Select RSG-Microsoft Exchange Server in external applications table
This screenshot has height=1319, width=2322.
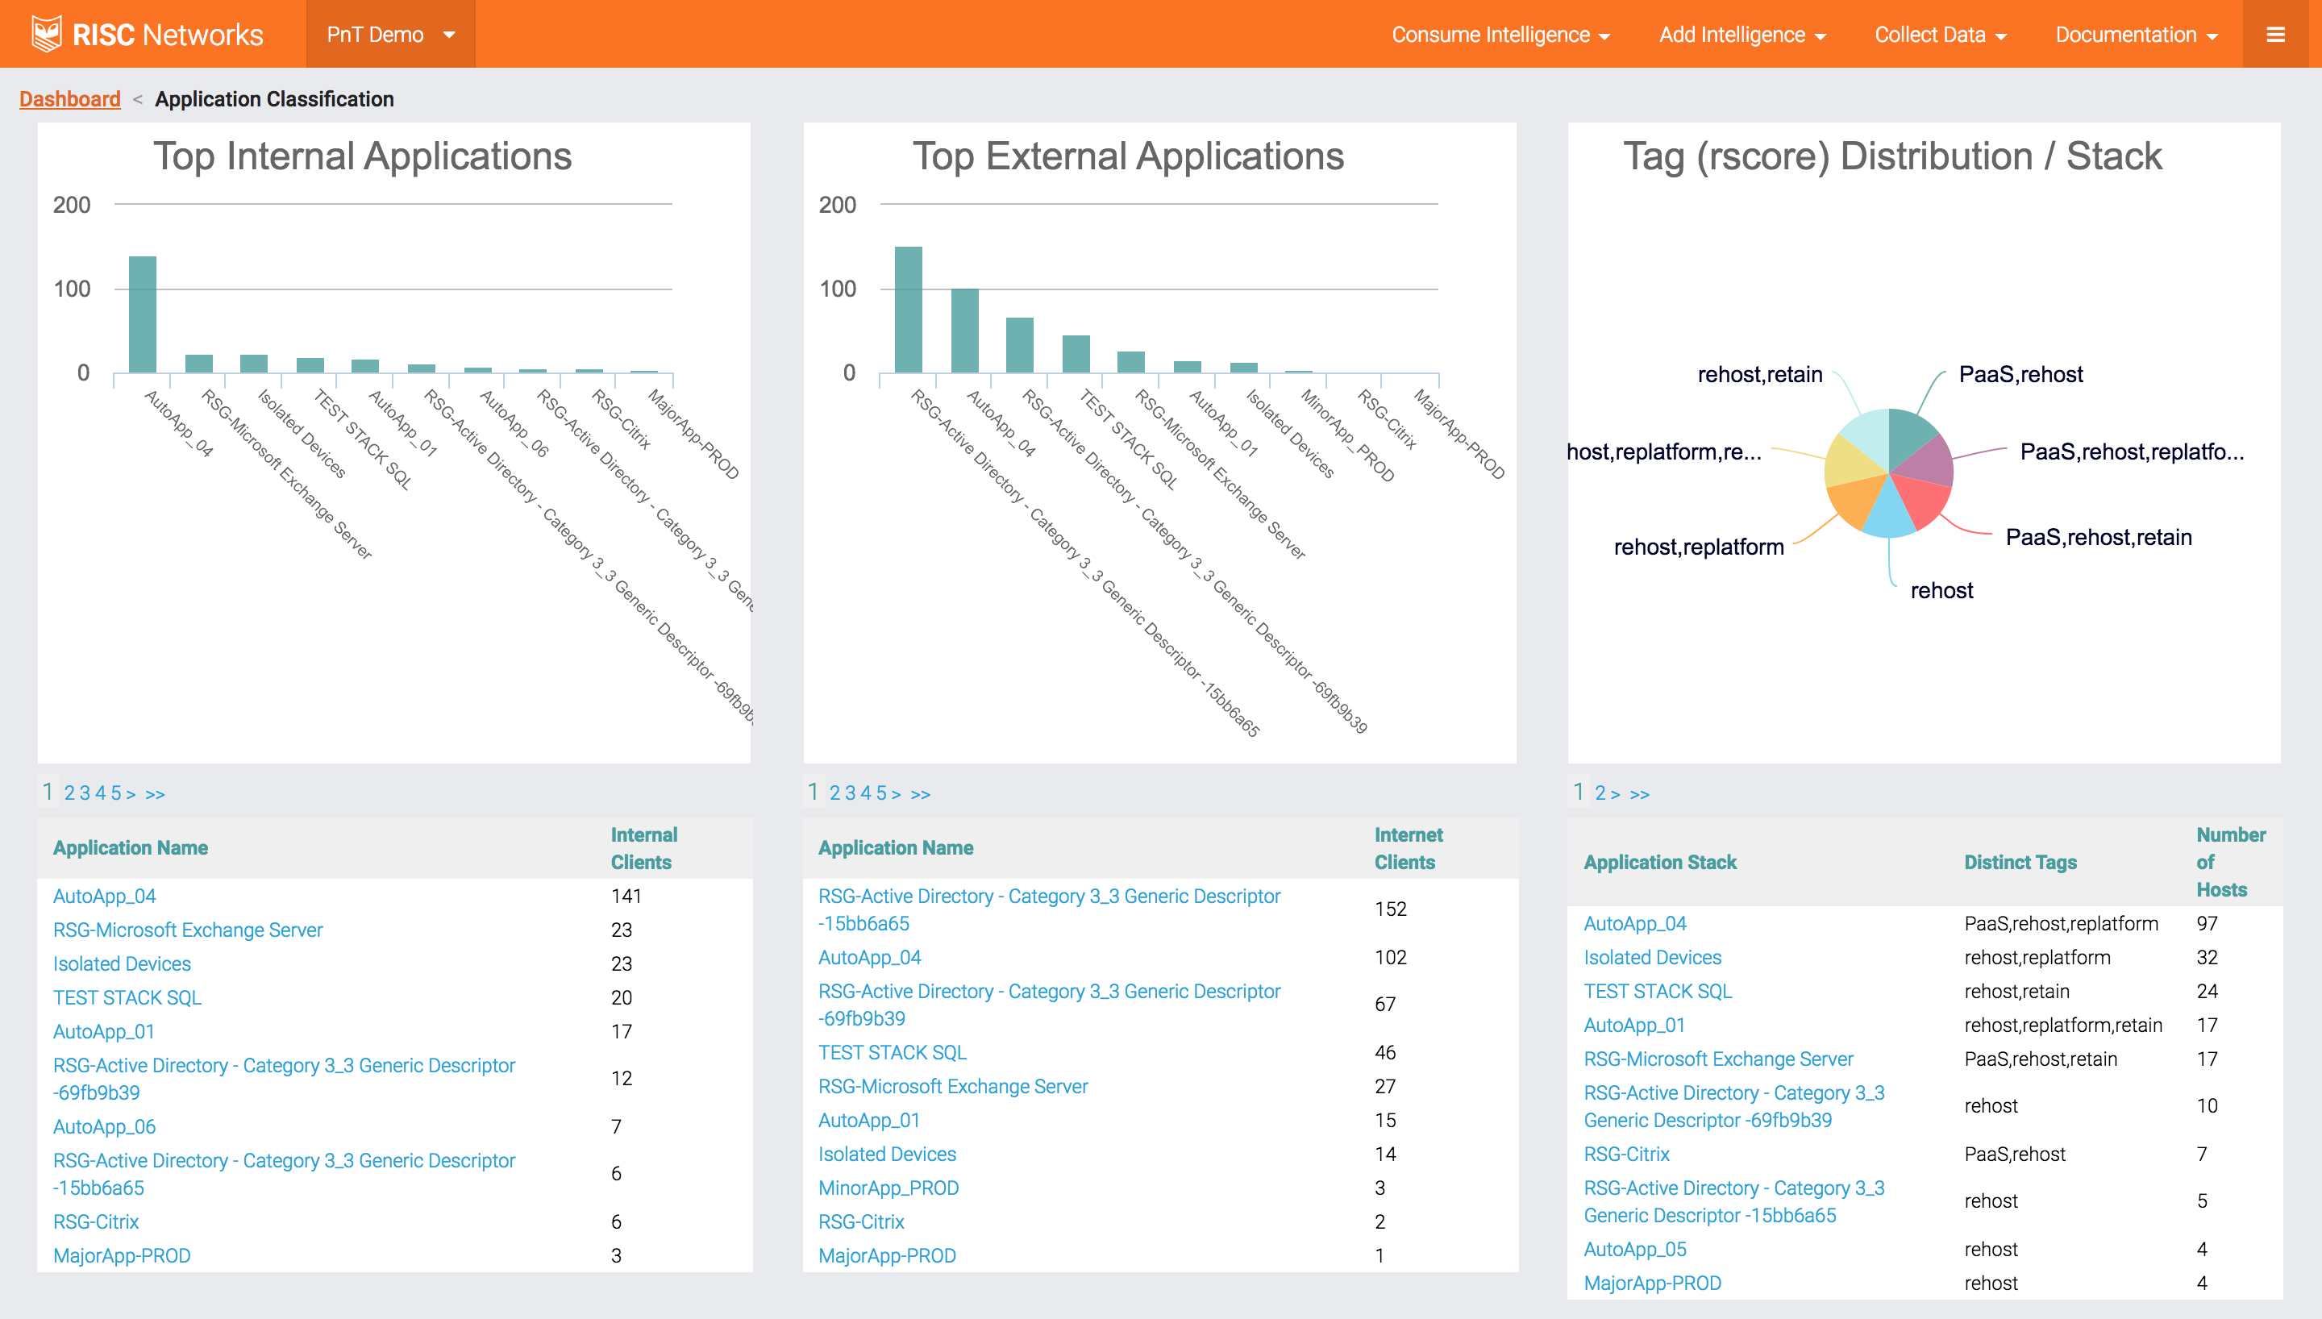point(953,1086)
